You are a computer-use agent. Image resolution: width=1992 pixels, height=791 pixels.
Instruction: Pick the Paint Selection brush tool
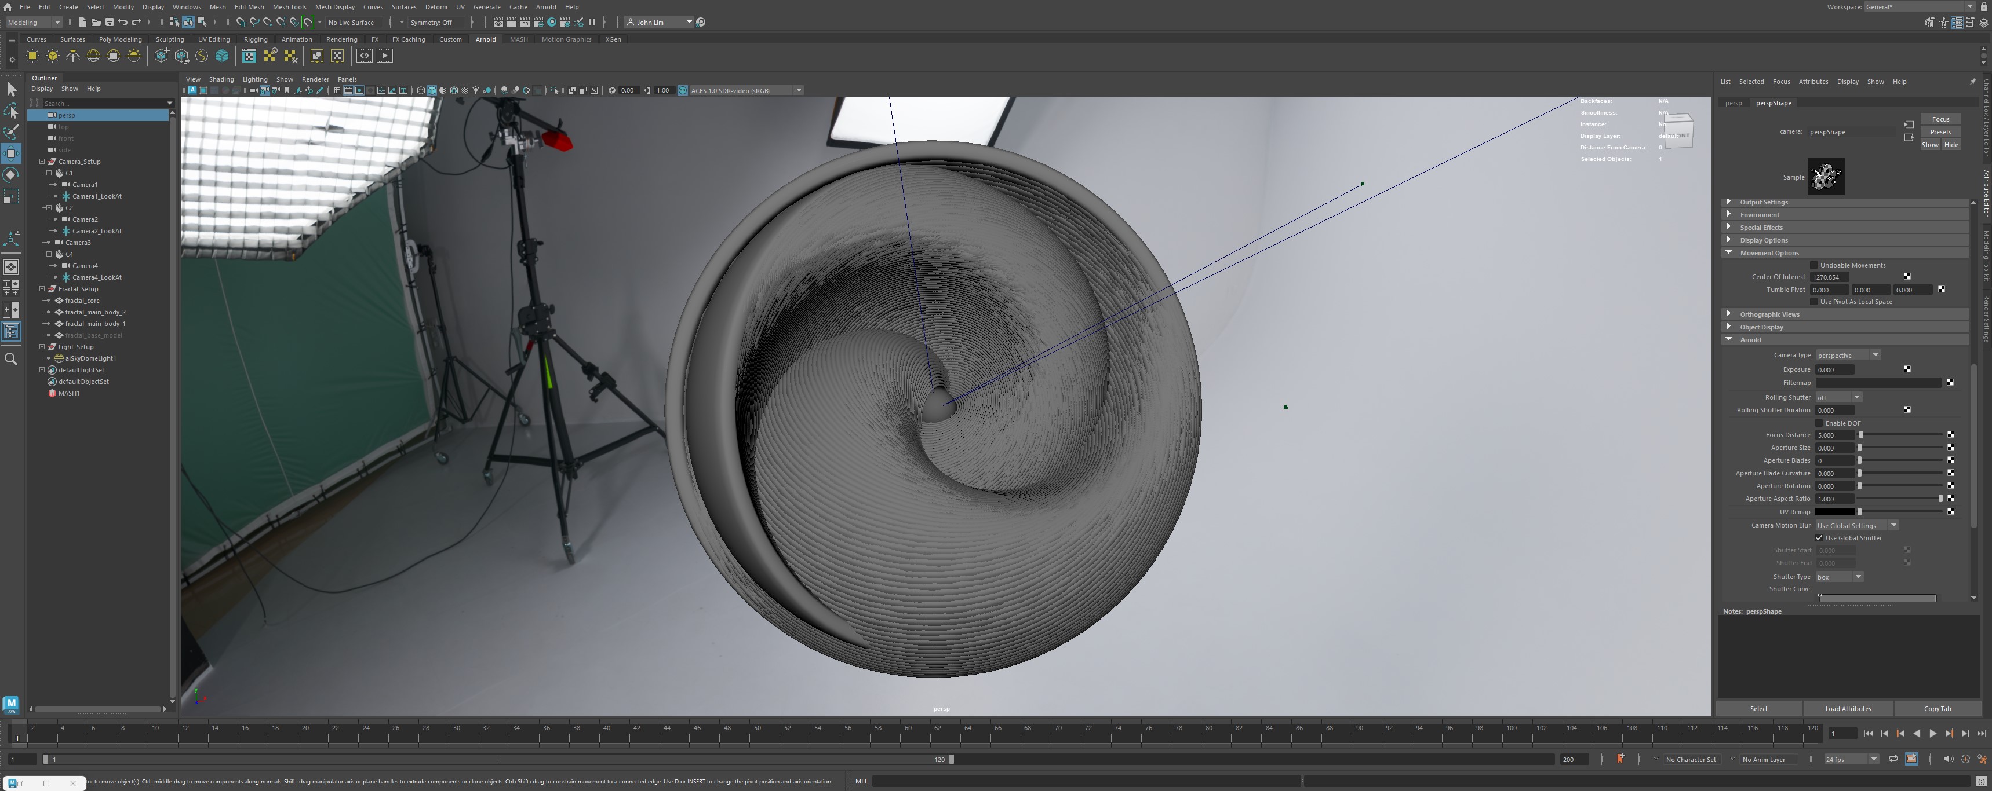pos(11,132)
